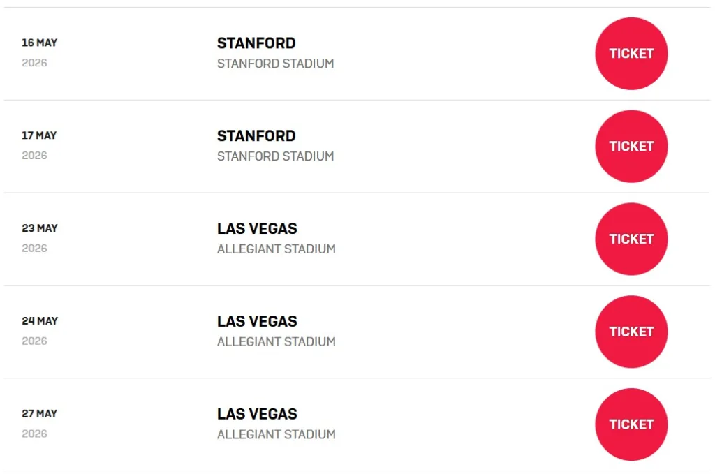Click the 27 MAY date label
715x474 pixels.
pyautogui.click(x=40, y=415)
